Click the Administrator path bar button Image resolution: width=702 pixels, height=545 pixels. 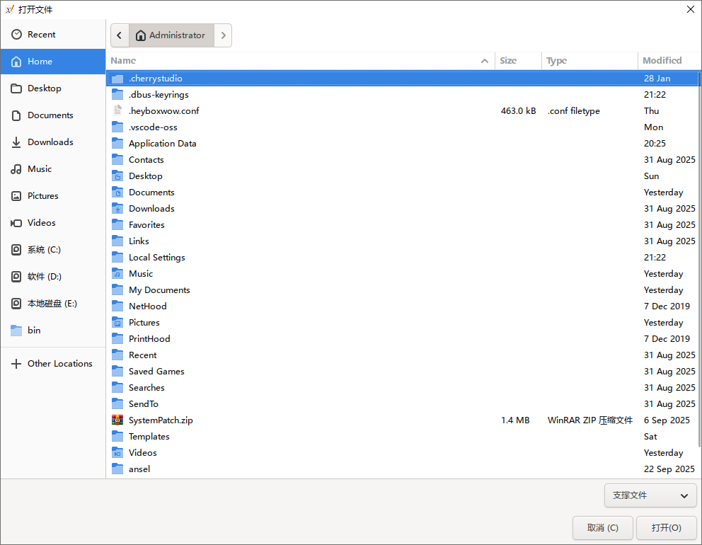[171, 35]
